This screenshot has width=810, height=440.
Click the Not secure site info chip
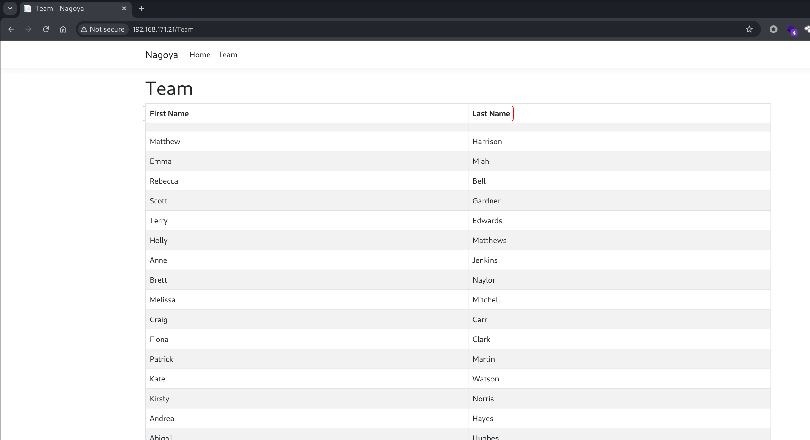click(x=103, y=29)
